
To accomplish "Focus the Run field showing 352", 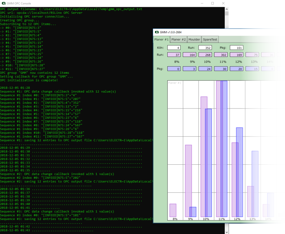I will [x=205, y=48].
